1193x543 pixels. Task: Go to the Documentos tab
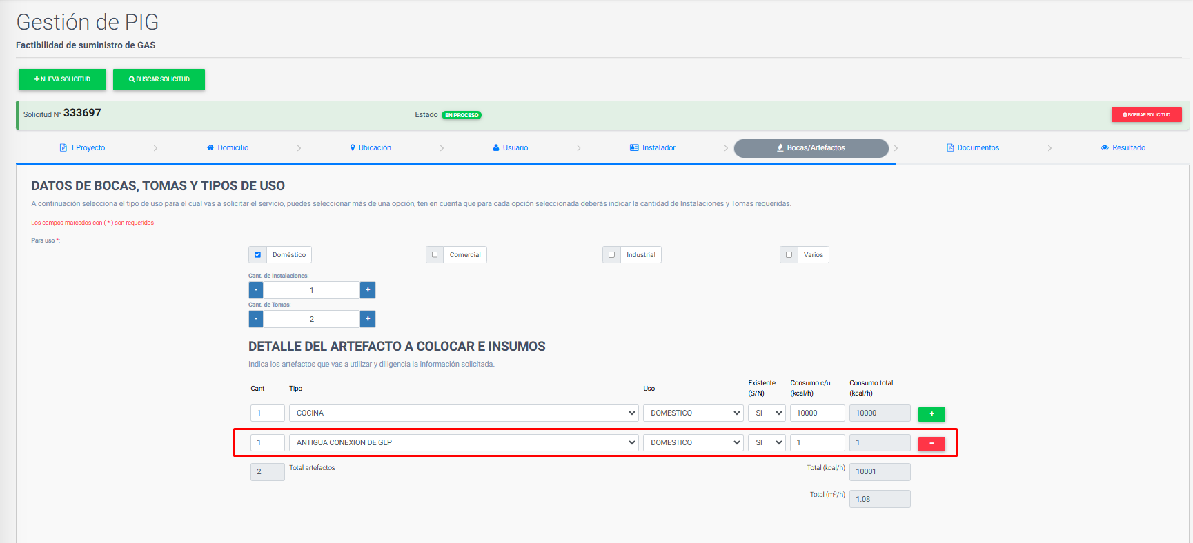[973, 148]
